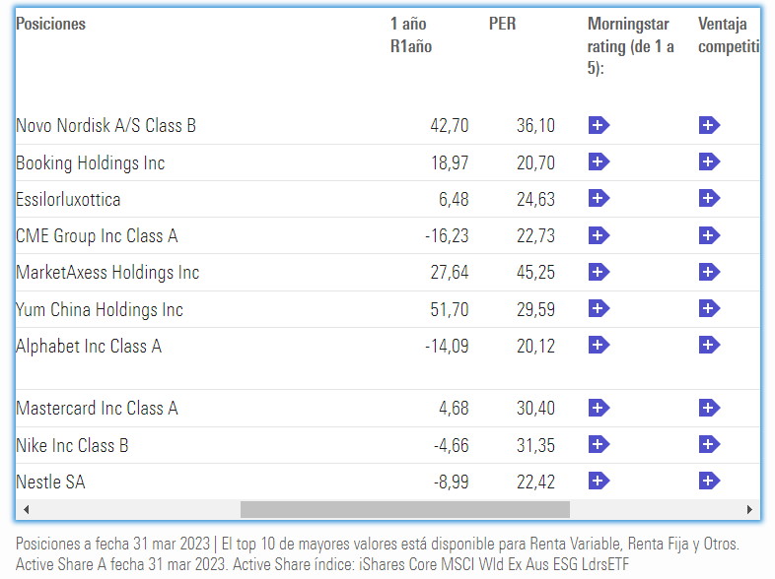Click Morningstar rating plus icon for Mastercard

pos(599,408)
